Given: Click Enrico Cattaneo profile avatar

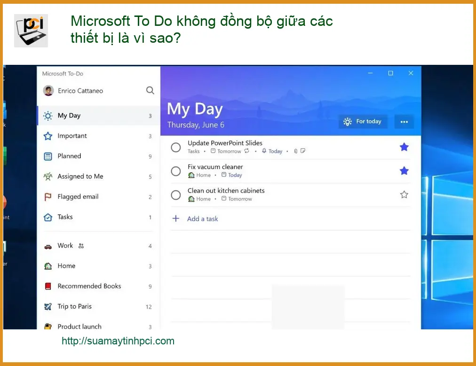Looking at the screenshot, I should click(48, 91).
